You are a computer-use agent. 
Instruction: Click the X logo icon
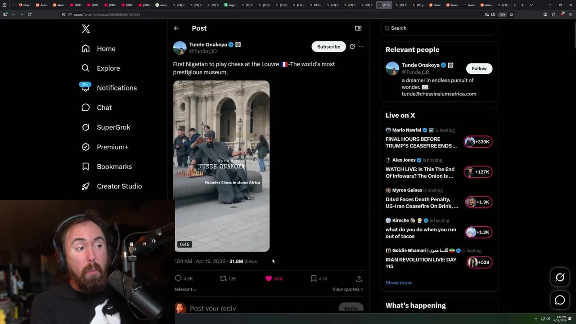pos(86,29)
